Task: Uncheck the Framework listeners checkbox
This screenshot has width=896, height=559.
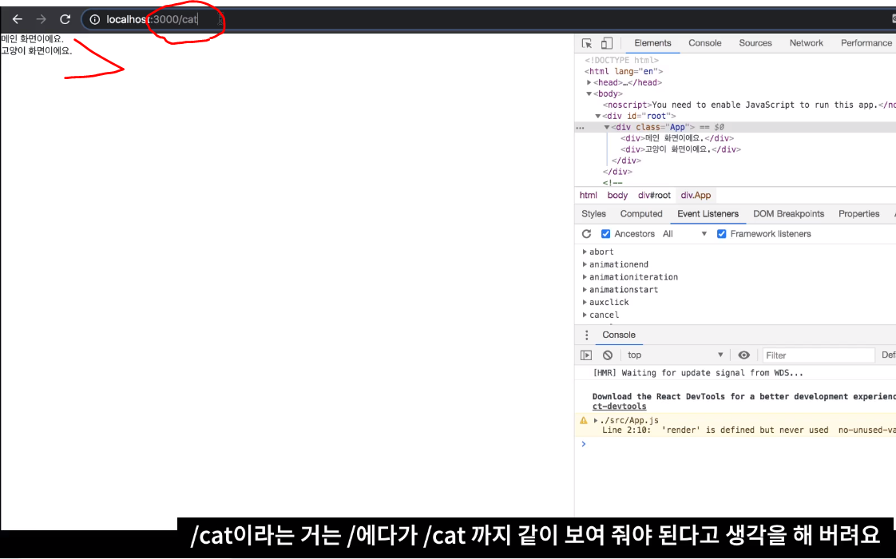Action: coord(722,234)
